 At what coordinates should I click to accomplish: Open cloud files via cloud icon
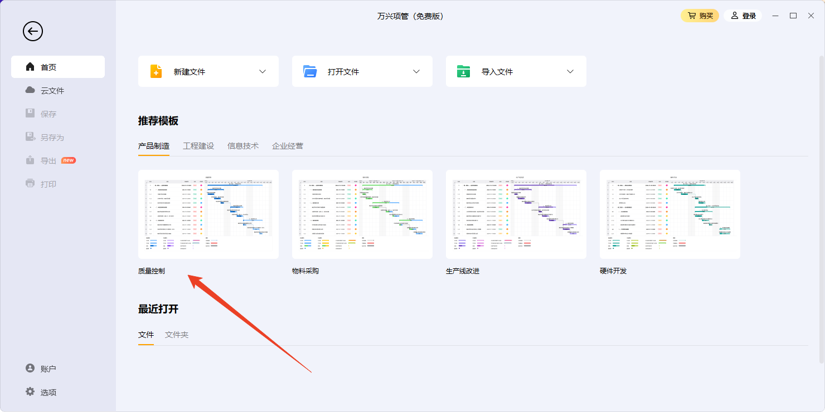(x=30, y=90)
